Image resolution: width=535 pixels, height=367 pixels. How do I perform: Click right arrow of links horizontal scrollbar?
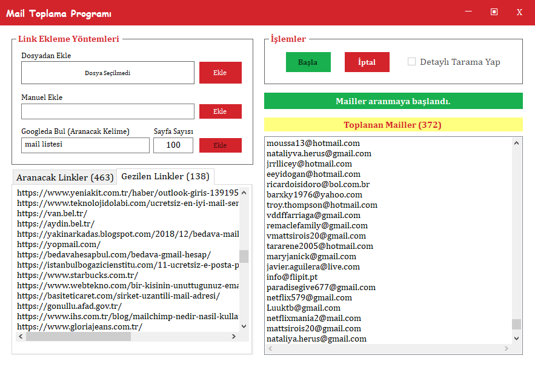coord(236,337)
